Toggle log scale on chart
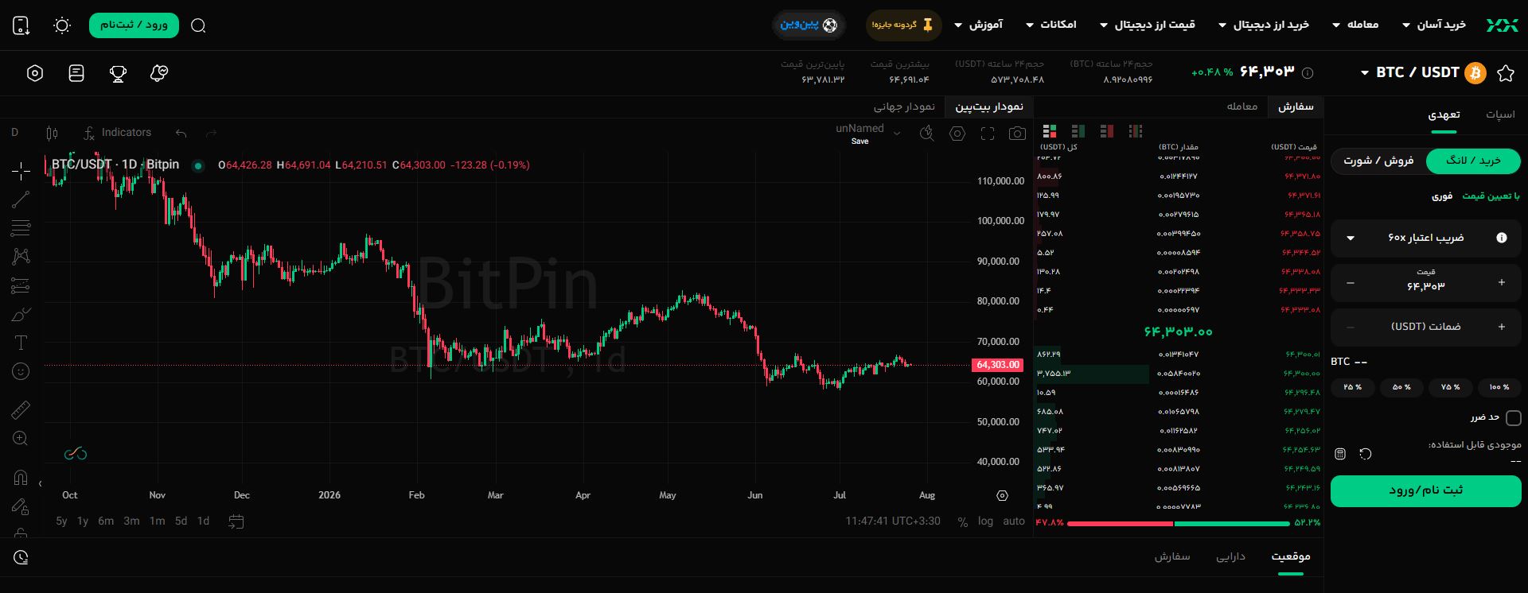The width and height of the screenshot is (1528, 593). pos(985,521)
